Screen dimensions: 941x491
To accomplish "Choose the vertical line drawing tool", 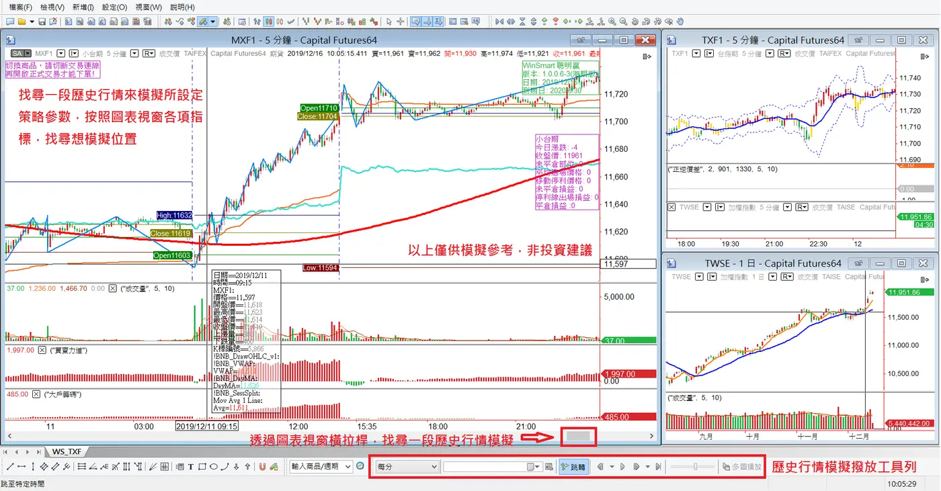I will click(x=33, y=466).
